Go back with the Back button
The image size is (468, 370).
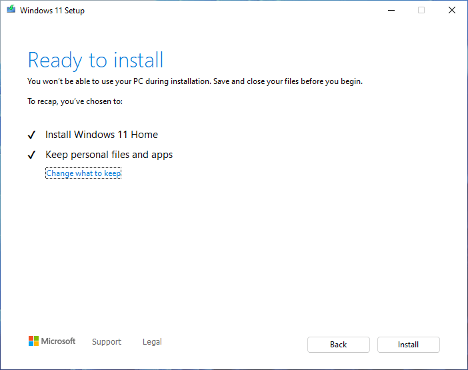(x=339, y=345)
